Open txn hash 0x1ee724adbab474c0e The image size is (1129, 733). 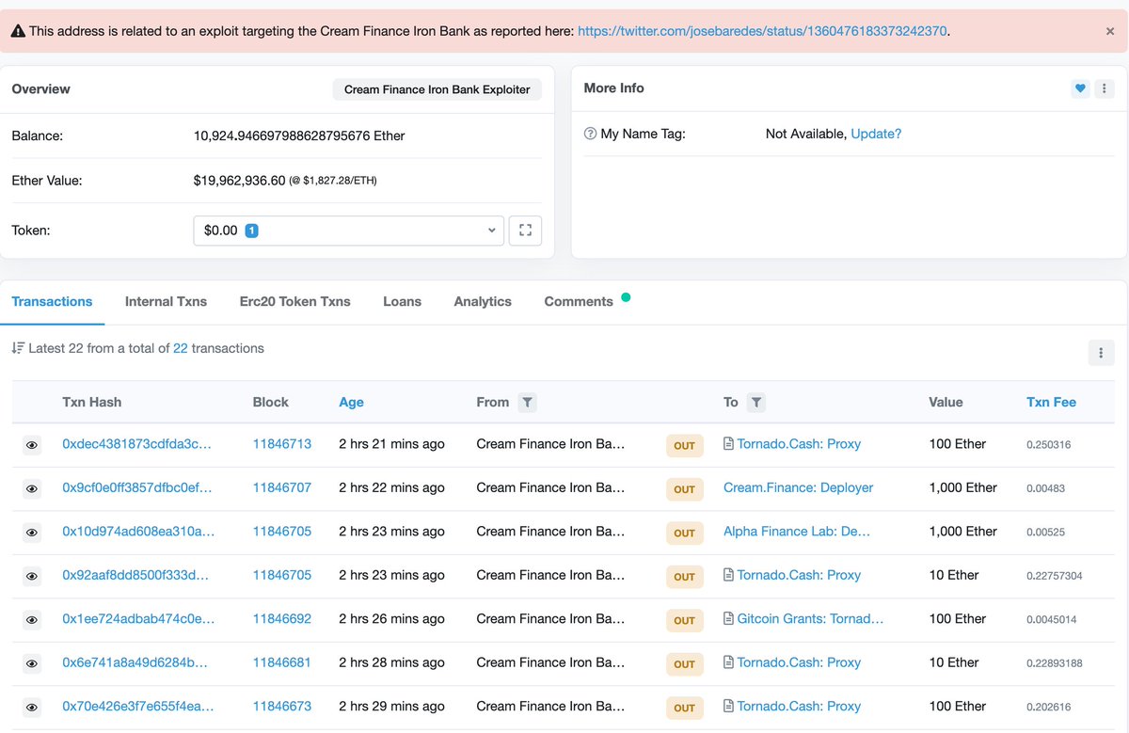138,618
